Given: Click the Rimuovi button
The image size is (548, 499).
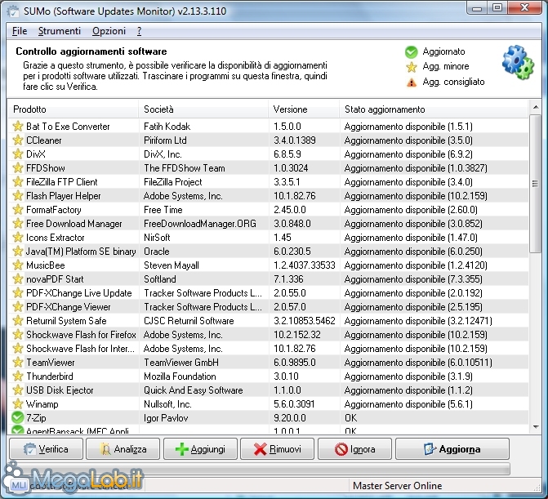Looking at the screenshot, I should [278, 448].
